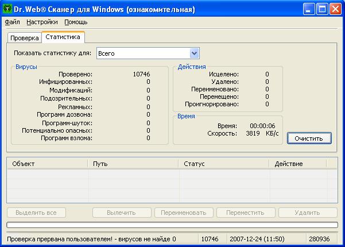Click the Рекламных label
Viewport: 345px width, 247px height.
tap(75, 107)
